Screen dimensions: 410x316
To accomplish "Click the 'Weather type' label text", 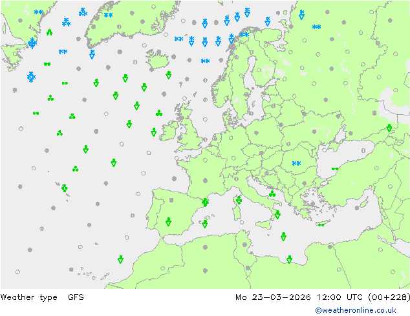I will coord(28,297).
